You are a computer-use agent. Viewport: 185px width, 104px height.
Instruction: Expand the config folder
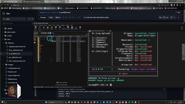pos(3,36)
